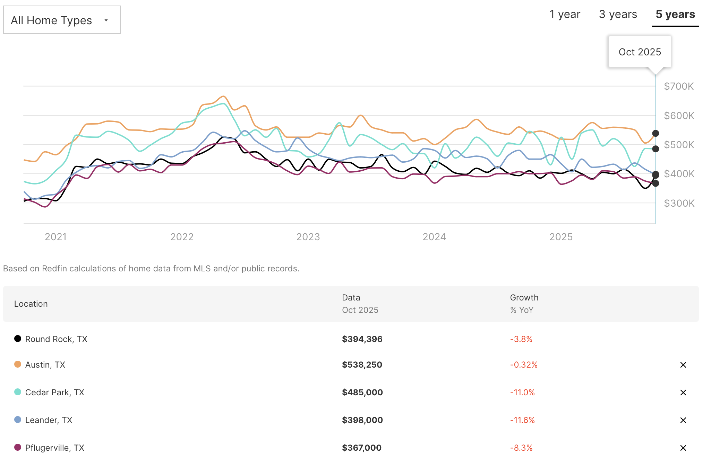
Task: Switch to the 1 year tab
Action: pyautogui.click(x=565, y=14)
